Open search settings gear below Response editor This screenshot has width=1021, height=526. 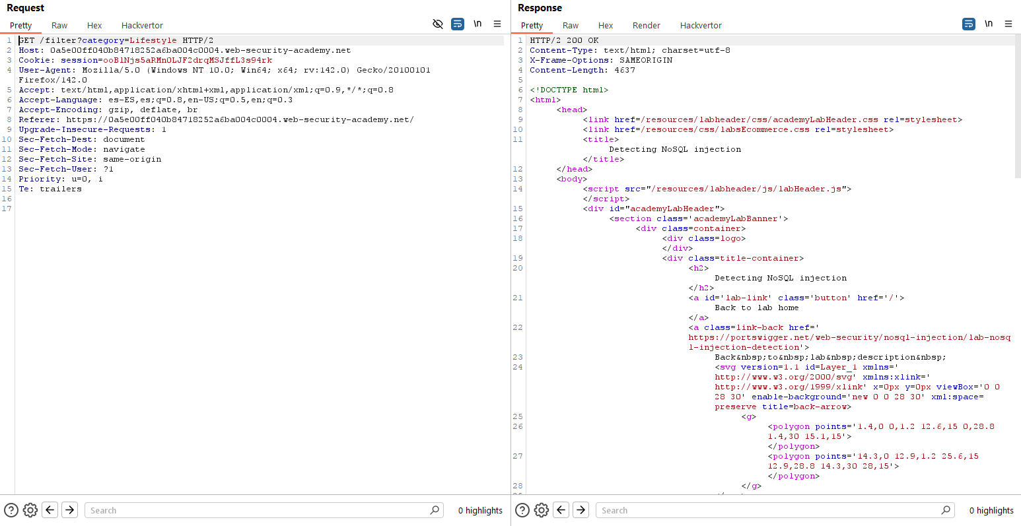[541, 510]
